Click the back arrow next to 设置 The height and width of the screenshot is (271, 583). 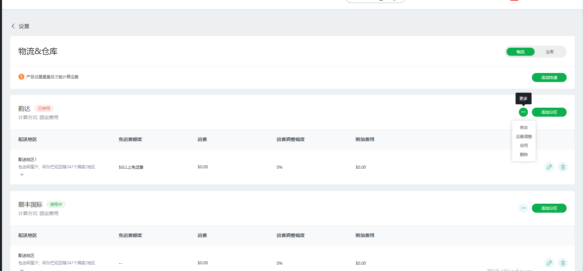(x=13, y=26)
